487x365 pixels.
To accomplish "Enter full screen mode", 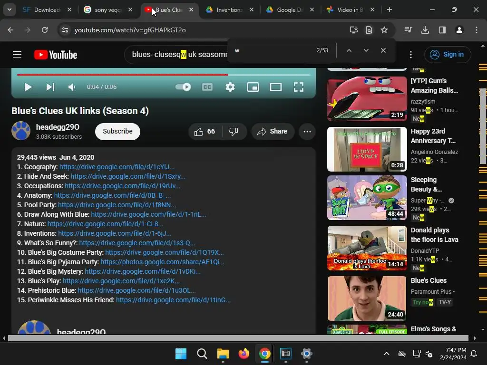I will tap(299, 87).
